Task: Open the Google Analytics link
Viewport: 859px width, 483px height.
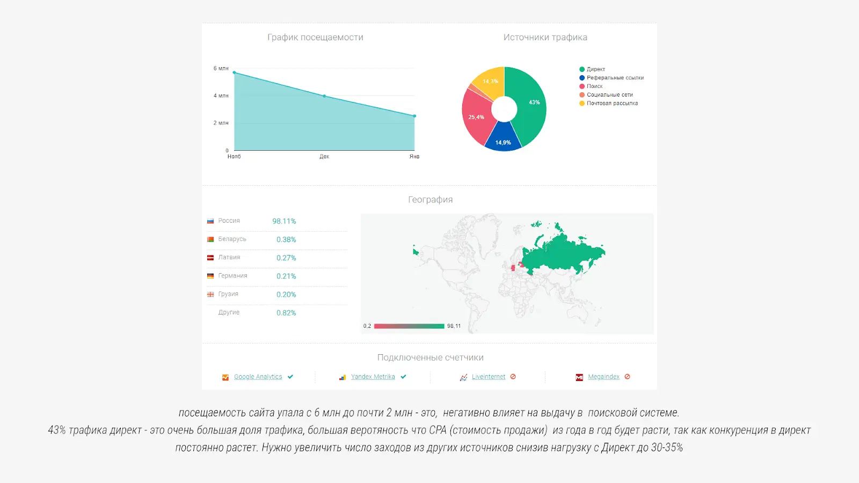Action: [258, 377]
